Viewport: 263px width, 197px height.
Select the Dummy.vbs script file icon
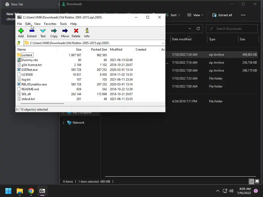(x=19, y=60)
